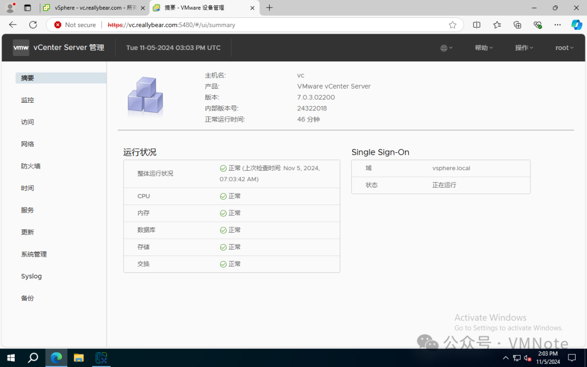Click the 交换 swap status check icon

pos(223,264)
